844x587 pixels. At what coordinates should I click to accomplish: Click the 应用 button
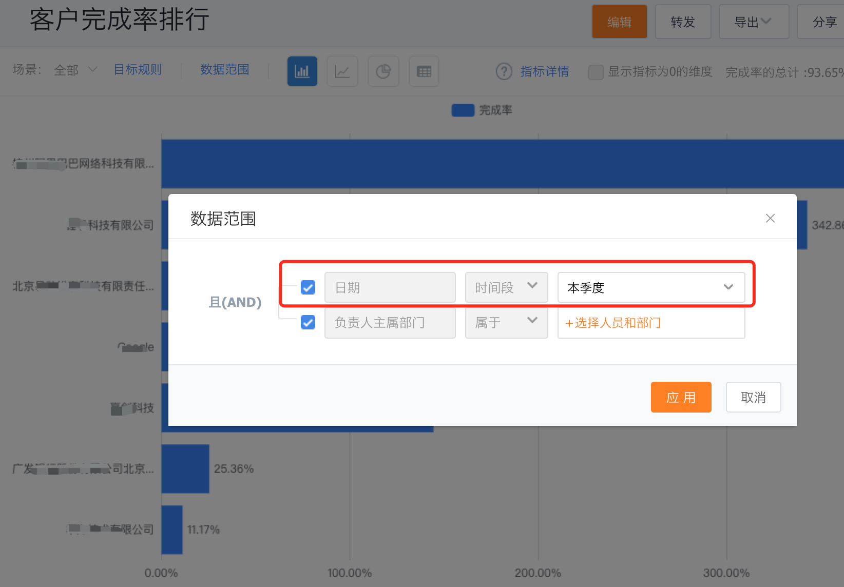(681, 397)
